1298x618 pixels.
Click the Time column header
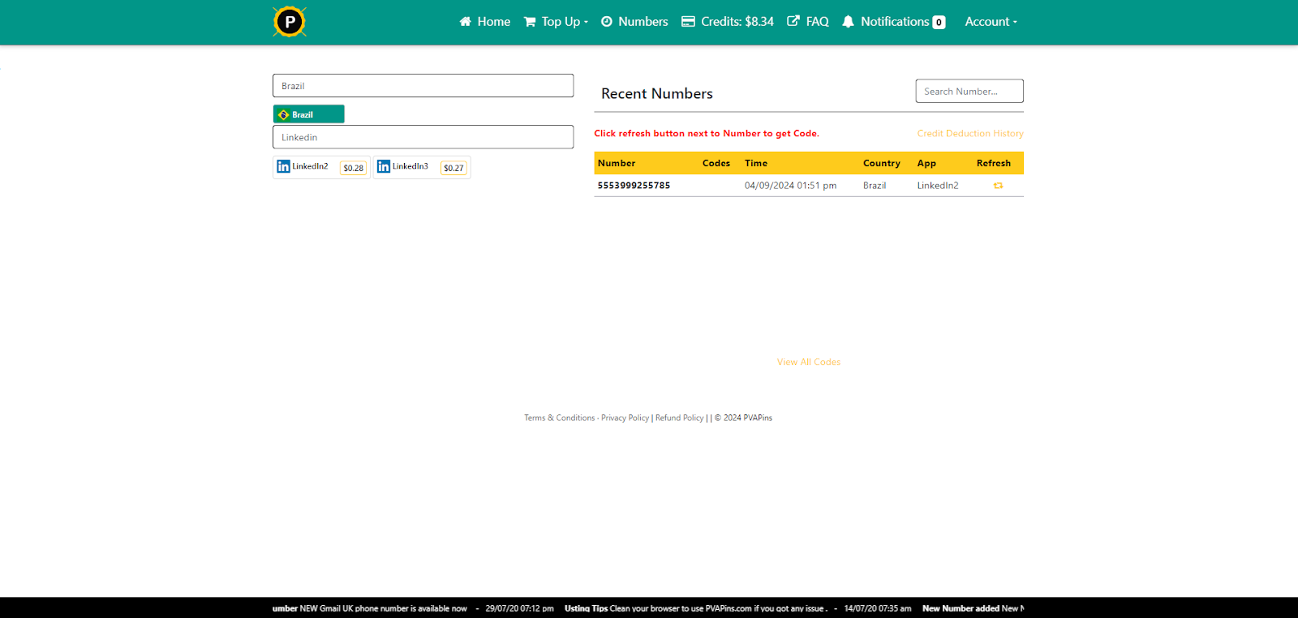pos(756,163)
